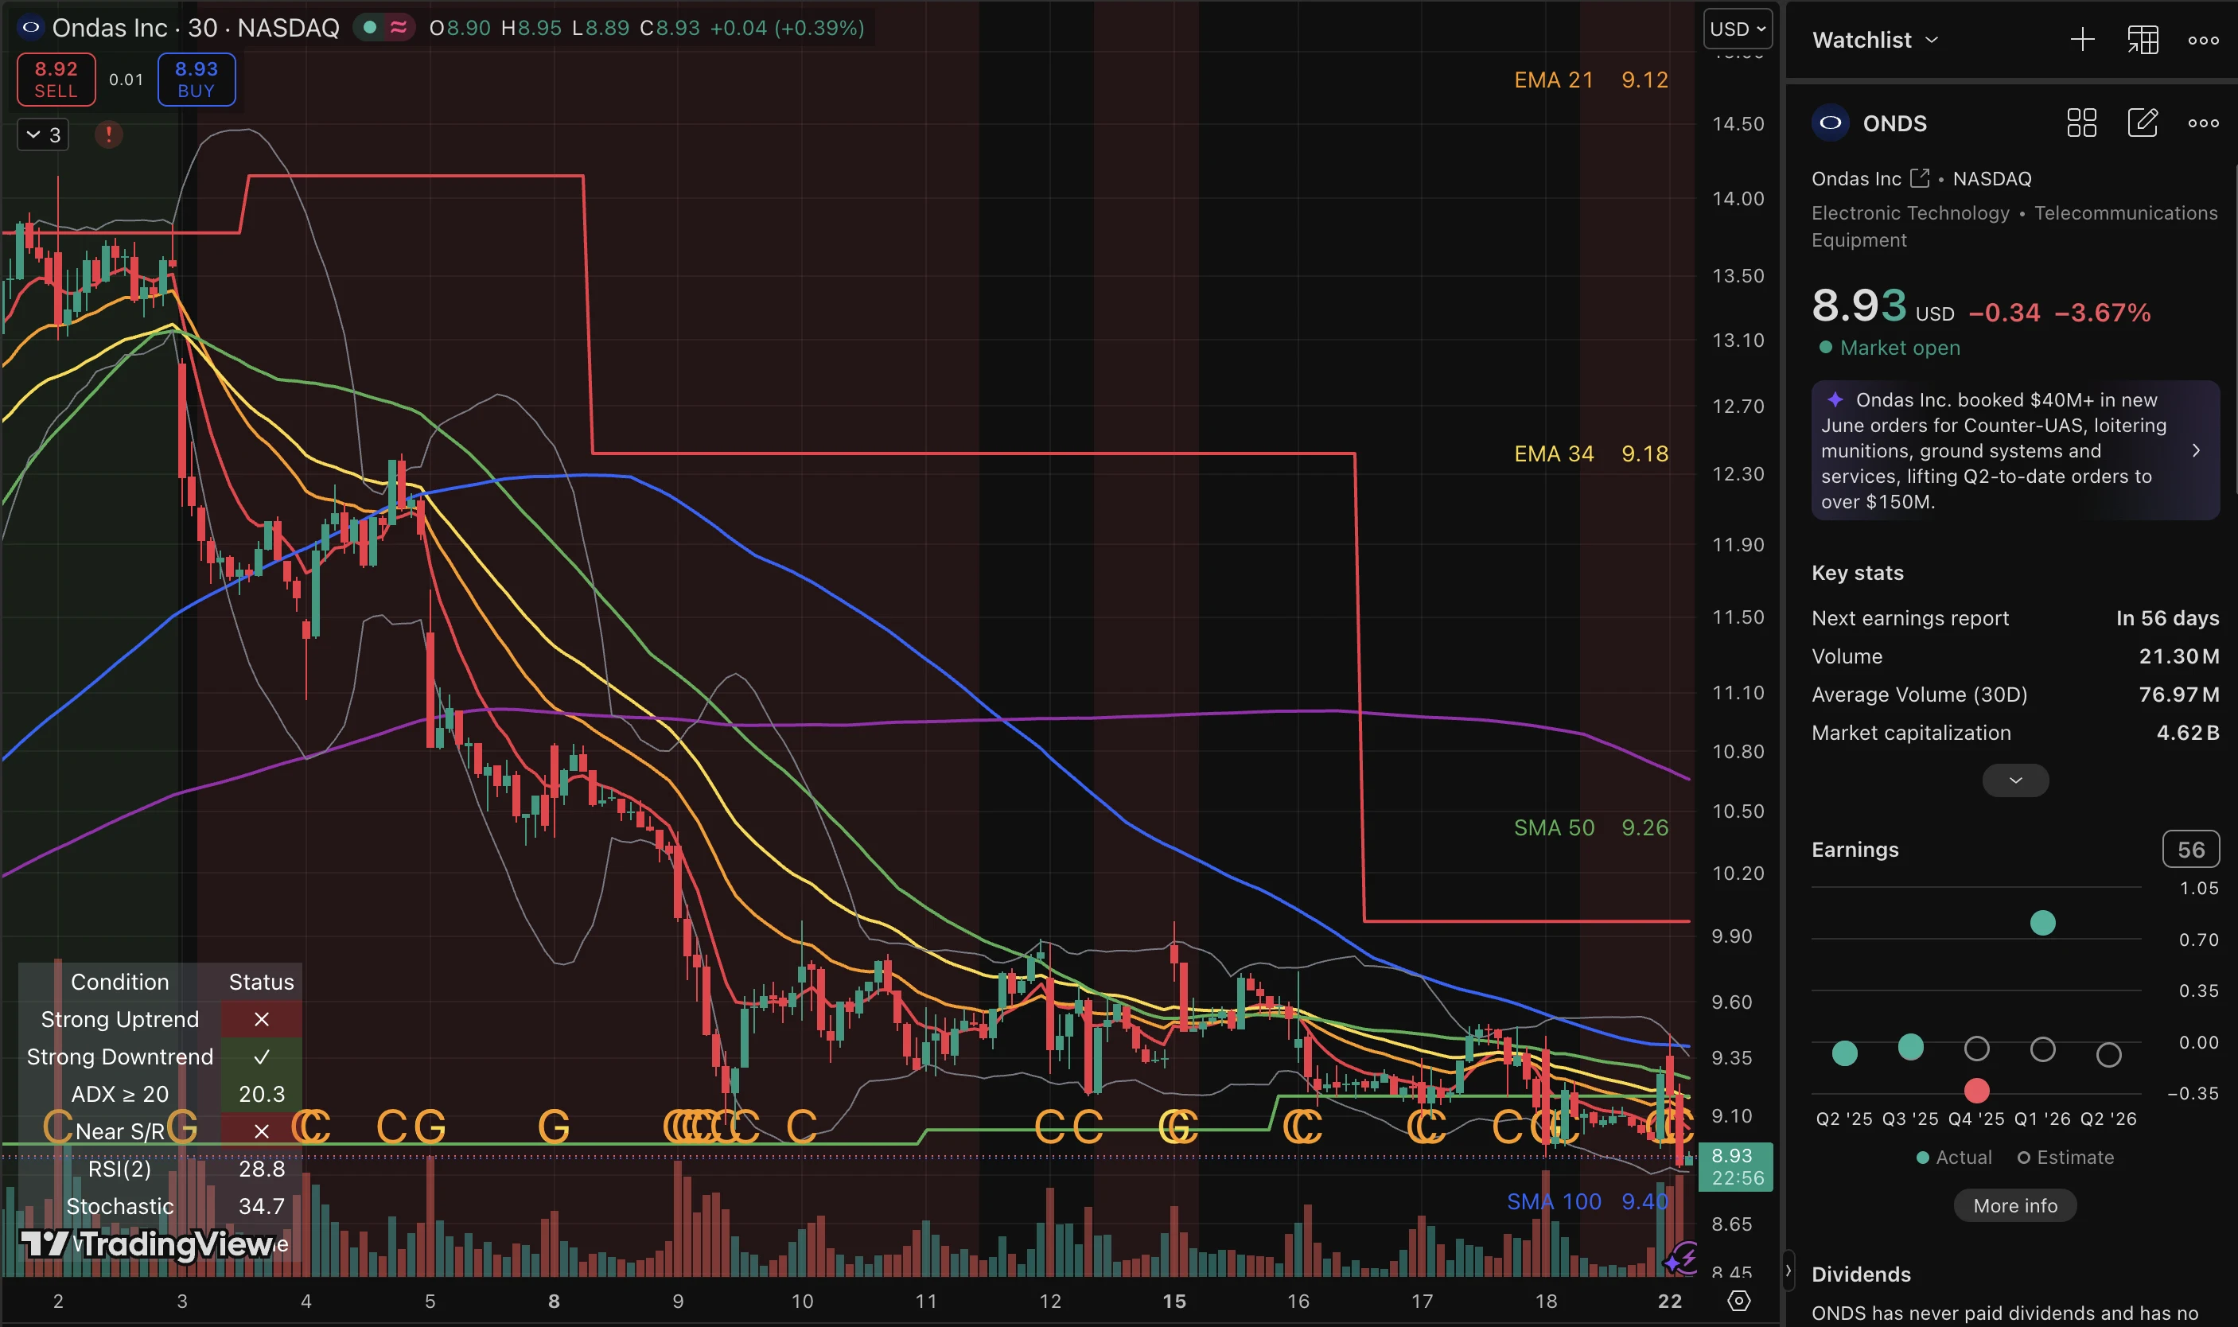Screen dimensions: 2238x1327
Task: Click date label 15 on time axis
Action: tap(1174, 1301)
